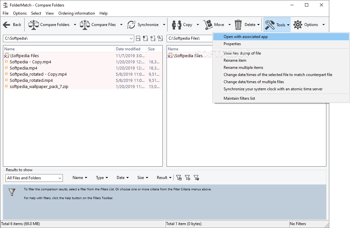Viewport: 350px width, 228px height.
Task: Open the Ordering information menu
Action: click(x=76, y=13)
